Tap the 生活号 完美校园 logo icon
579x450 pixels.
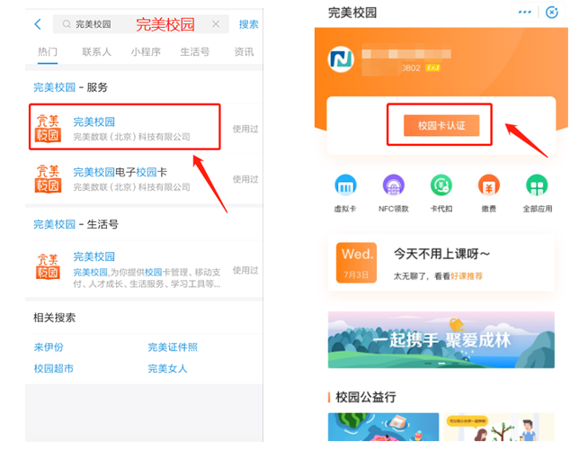click(48, 266)
